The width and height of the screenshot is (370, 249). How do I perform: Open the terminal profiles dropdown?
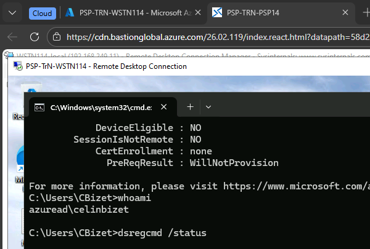(x=208, y=107)
